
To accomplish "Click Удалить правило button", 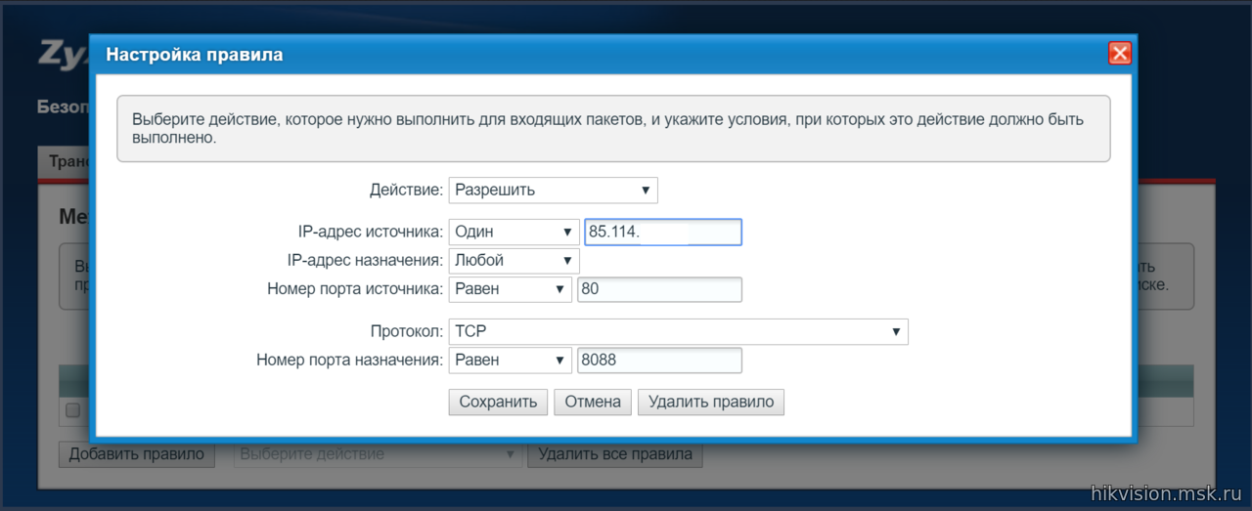I will pyautogui.click(x=711, y=402).
